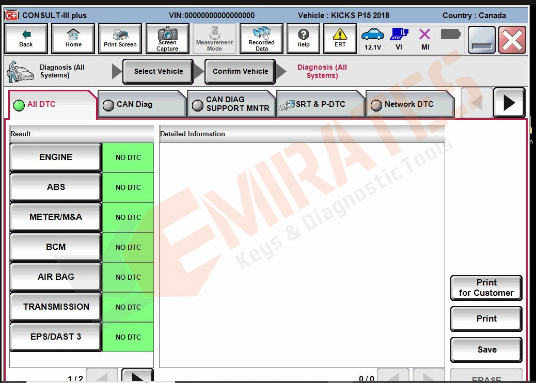The height and width of the screenshot is (383, 536).
Task: Go to next page of Result list
Action: point(137,377)
